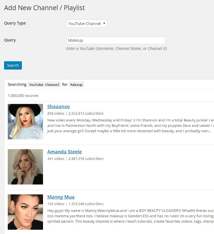
Task: Click the Manny Mua channel thumbnail
Action: click(x=25, y=212)
